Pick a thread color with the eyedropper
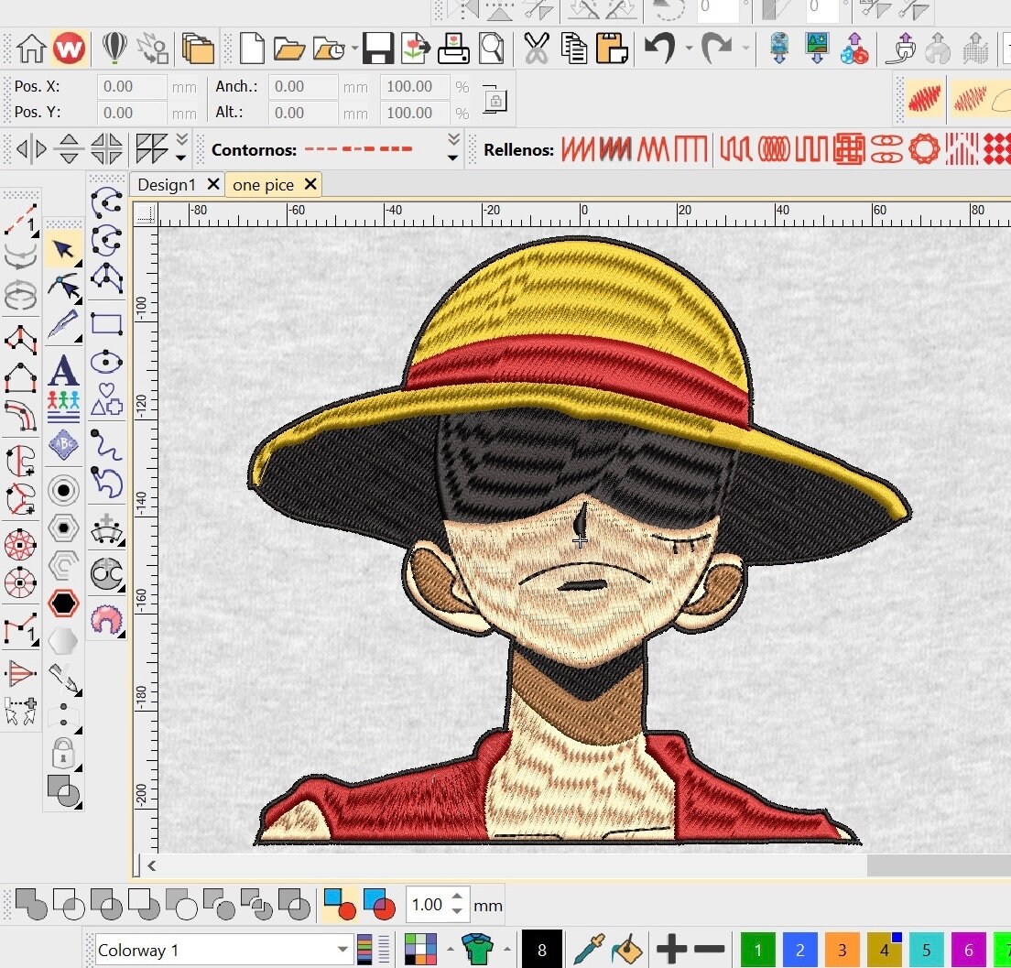 (x=590, y=950)
